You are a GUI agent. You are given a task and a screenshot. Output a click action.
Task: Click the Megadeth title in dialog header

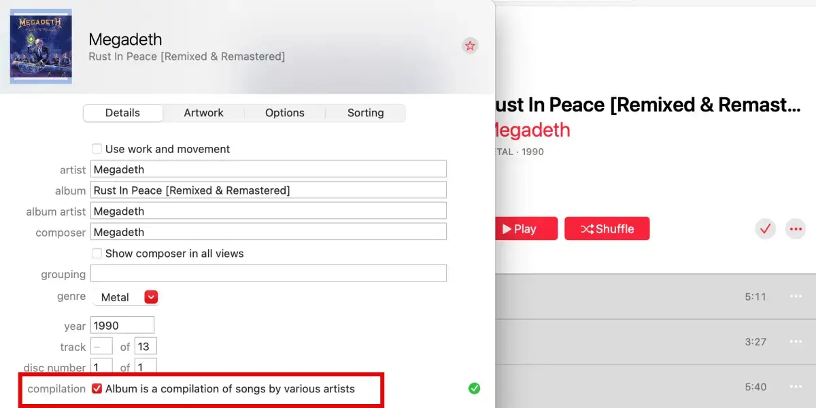[125, 39]
